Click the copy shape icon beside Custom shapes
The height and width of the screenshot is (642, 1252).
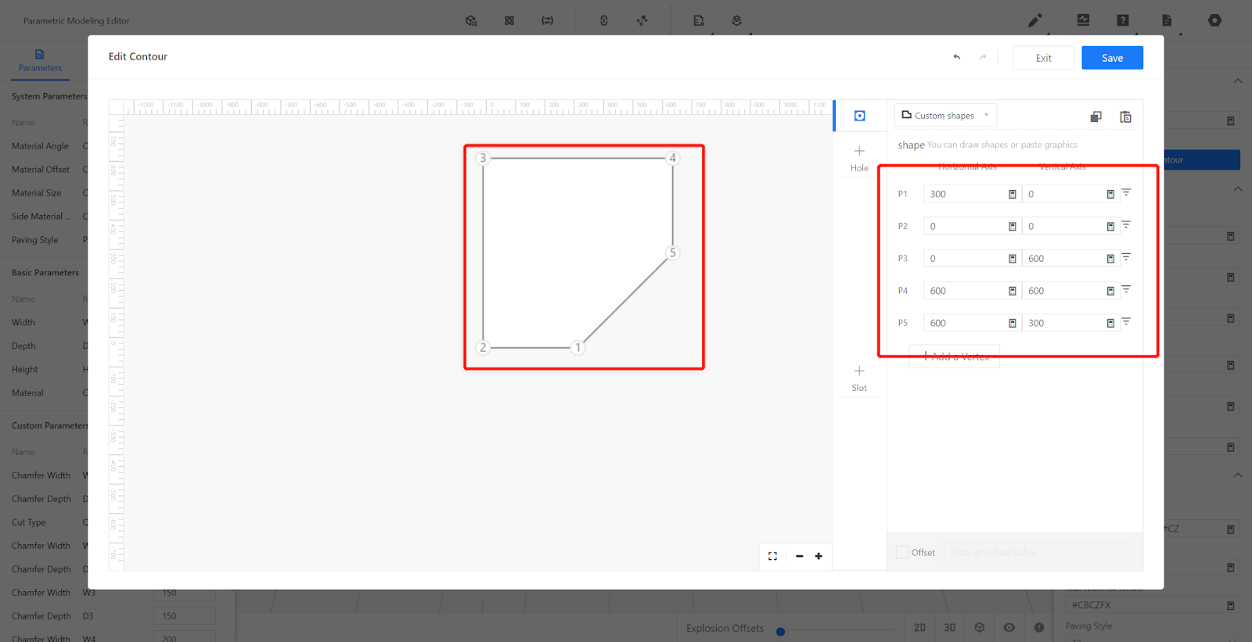point(1095,117)
